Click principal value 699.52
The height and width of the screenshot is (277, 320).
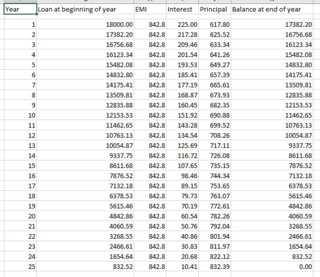coord(215,125)
